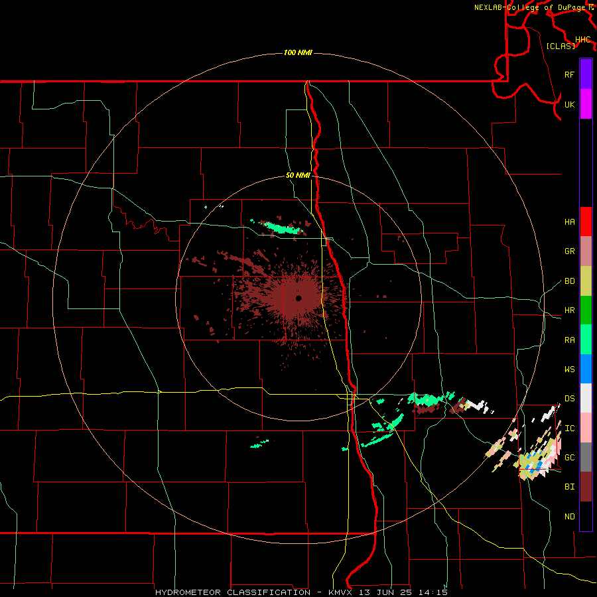
Task: Click the BI legend label
Action: [569, 487]
